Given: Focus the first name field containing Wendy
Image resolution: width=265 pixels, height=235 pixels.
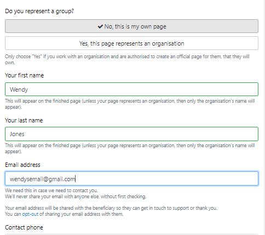Looking at the screenshot, I should click(x=131, y=89).
